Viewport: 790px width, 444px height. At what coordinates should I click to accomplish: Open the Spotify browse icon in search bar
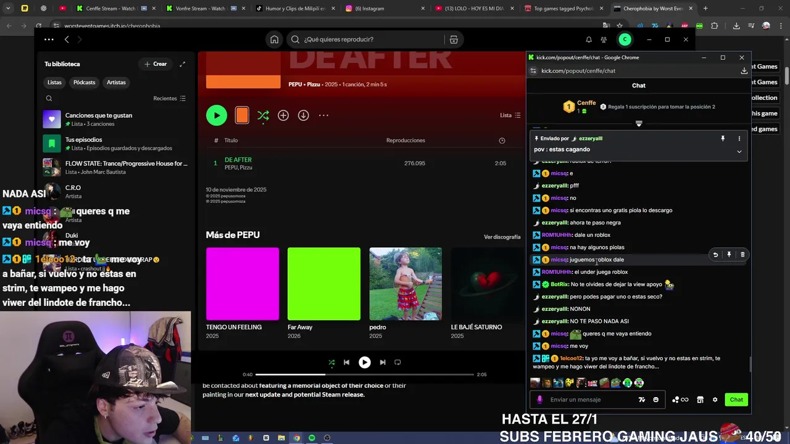[454, 39]
